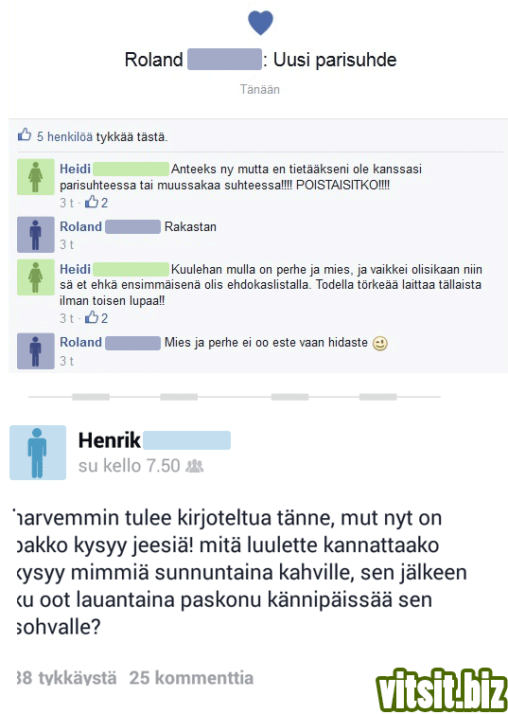The width and height of the screenshot is (508, 714).
Task: Open the '5 henkilöä' likers link
Action: pos(64,136)
